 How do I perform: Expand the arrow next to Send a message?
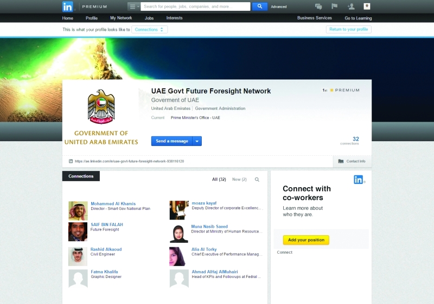pyautogui.click(x=197, y=141)
